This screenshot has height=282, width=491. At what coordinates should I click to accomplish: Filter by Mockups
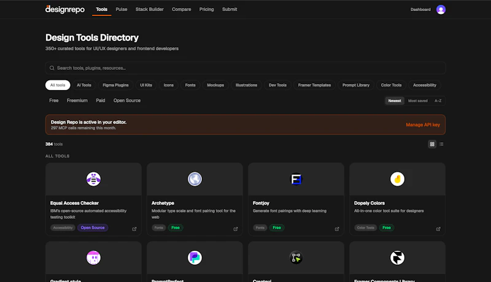[x=215, y=85]
